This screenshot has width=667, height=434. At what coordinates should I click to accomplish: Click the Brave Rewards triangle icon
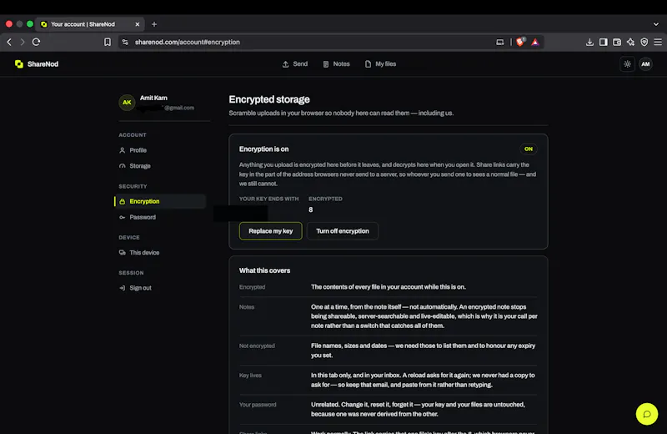point(535,43)
